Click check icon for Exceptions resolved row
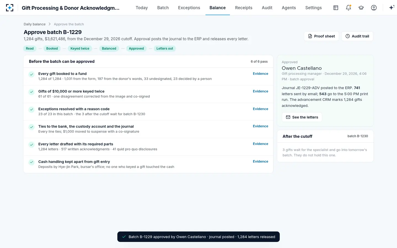 [32, 110]
